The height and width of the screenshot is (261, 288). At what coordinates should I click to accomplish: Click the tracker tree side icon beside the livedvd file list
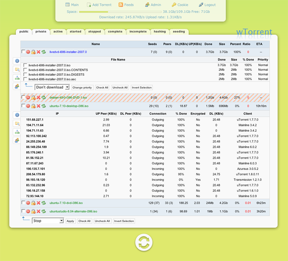pos(17,78)
